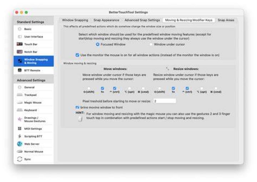Click the Drawings / Mouse Gestures icon
This screenshot has width=257, height=182.
[x=20, y=119]
